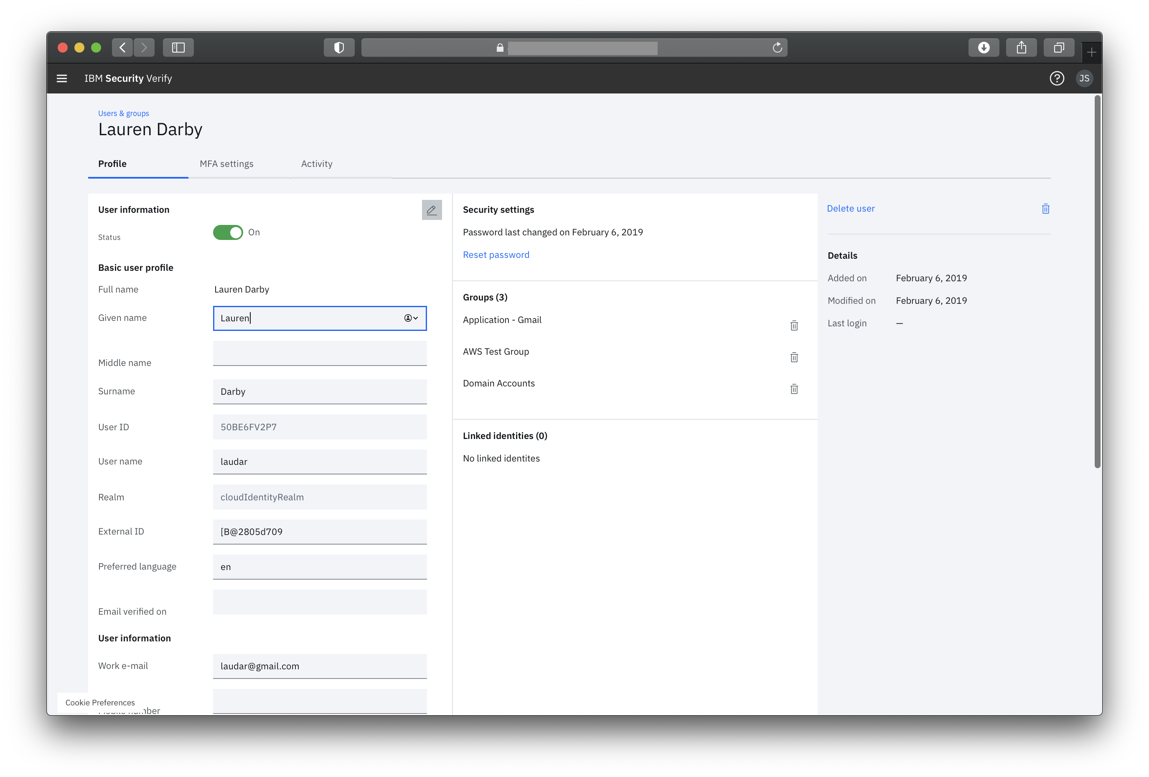The height and width of the screenshot is (777, 1149).
Task: Click the Work e-mail input field
Action: (x=319, y=666)
